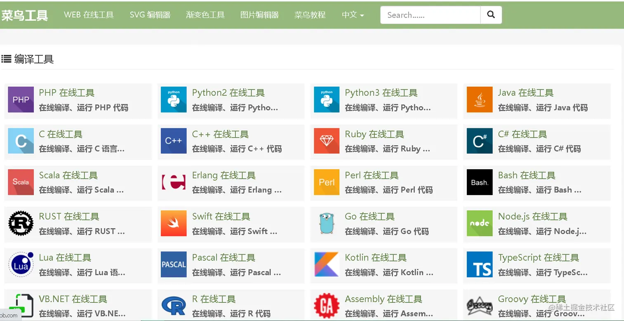Click the Python3 logo icon
Screen dimensions: 624x321
pos(326,99)
